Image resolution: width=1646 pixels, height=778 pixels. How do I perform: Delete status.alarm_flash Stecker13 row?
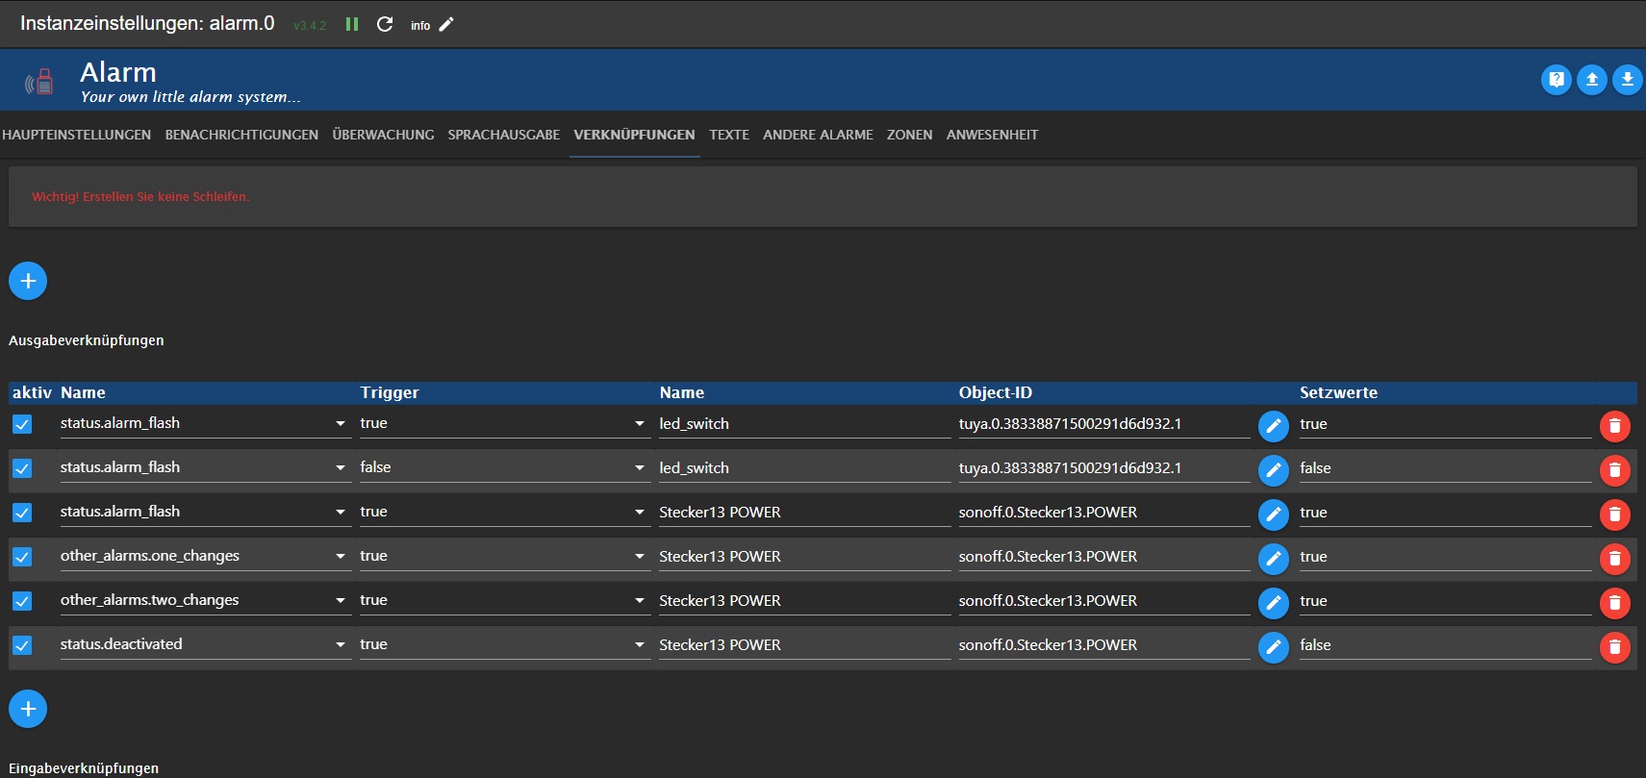point(1615,514)
